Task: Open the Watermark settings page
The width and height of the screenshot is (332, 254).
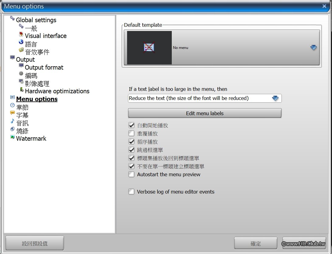Action: coord(31,139)
